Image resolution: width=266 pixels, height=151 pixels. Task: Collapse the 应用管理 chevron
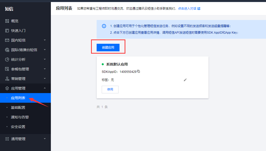(x=45, y=88)
